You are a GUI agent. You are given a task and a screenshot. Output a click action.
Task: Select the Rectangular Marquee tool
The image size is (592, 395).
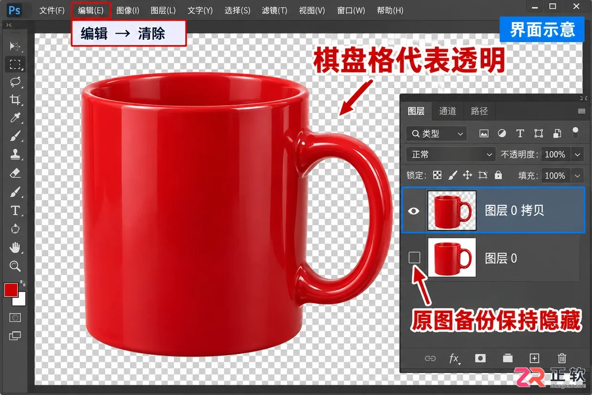pos(15,64)
